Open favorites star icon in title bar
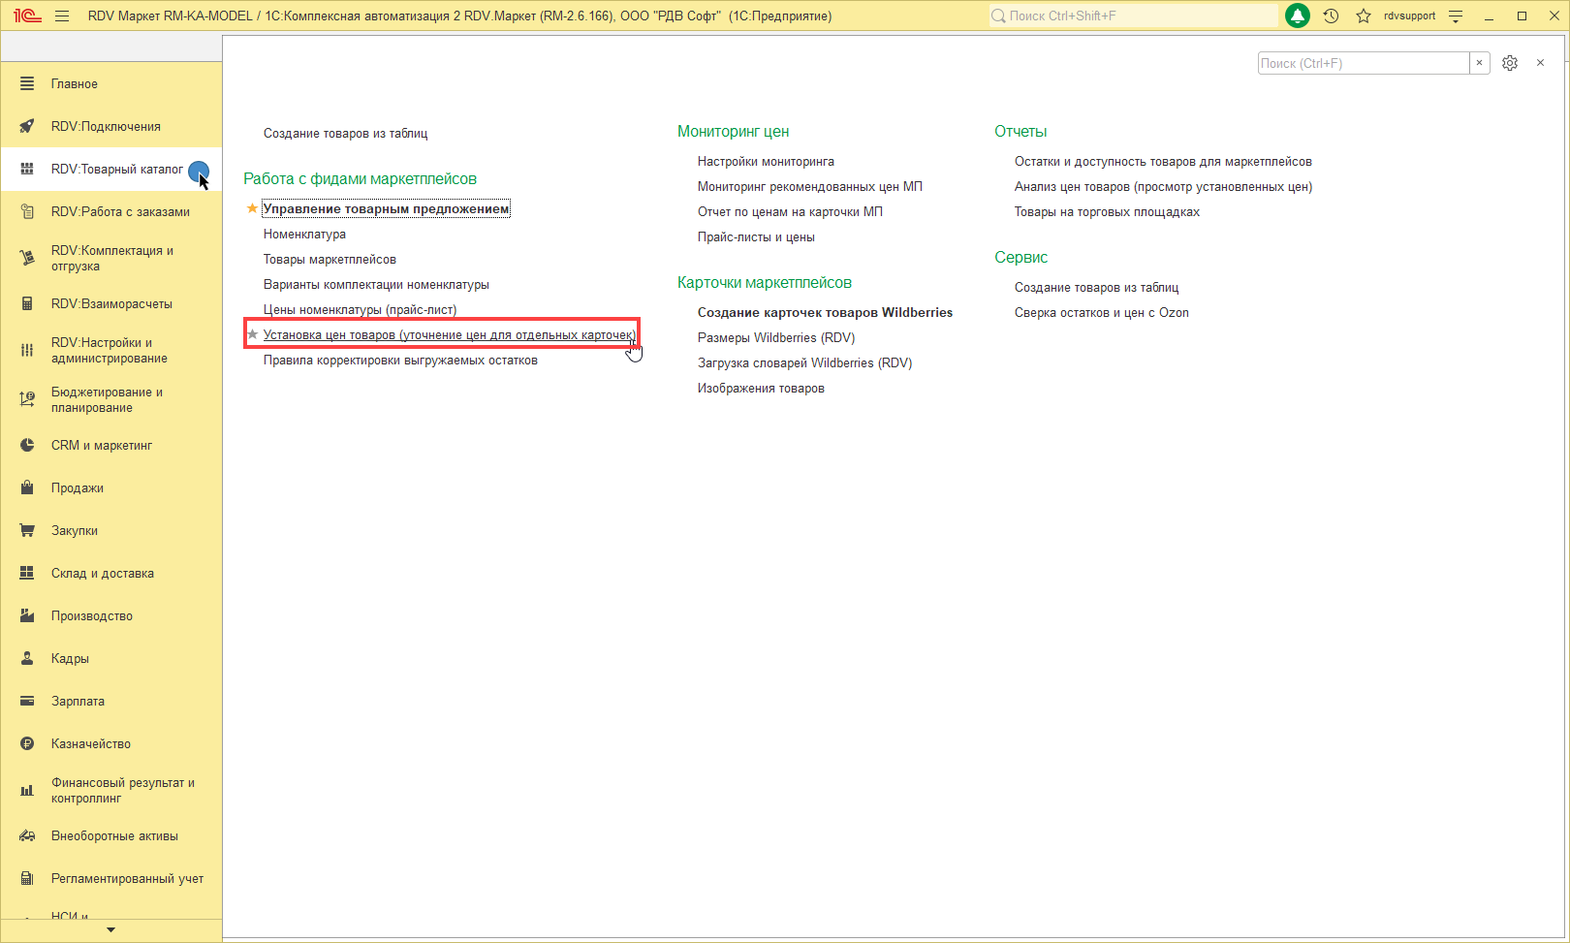 pyautogui.click(x=1364, y=16)
